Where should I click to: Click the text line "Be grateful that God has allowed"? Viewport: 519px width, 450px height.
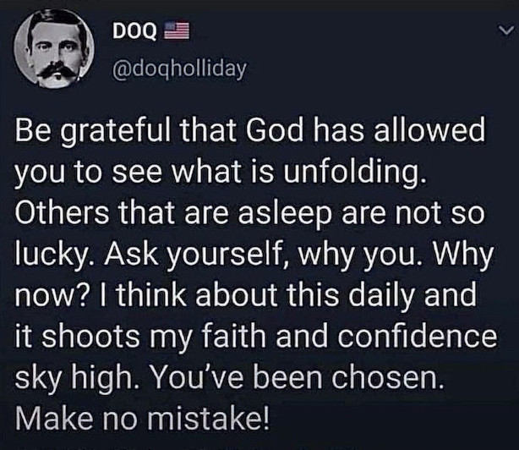tap(252, 135)
